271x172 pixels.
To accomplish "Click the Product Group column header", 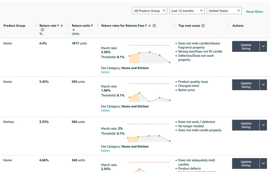I will coord(14,25).
